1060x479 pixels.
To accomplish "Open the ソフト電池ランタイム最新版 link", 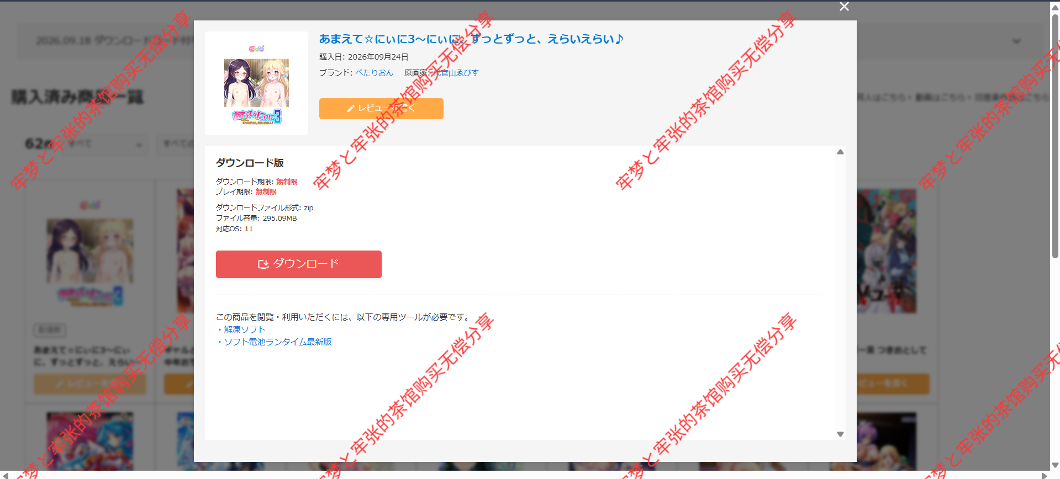I will [x=277, y=342].
